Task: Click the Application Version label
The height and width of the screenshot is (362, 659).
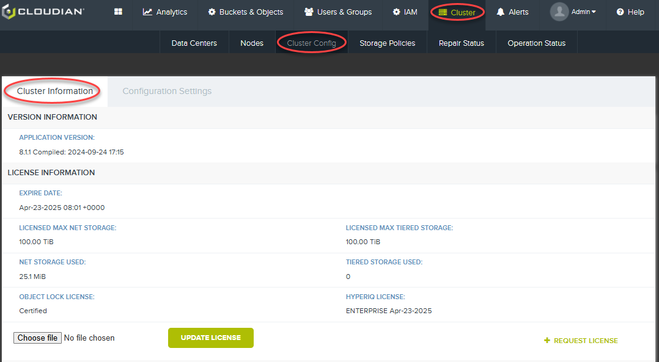Action: click(x=57, y=137)
